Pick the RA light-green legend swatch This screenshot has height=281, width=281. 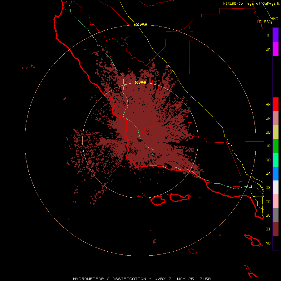(276, 160)
